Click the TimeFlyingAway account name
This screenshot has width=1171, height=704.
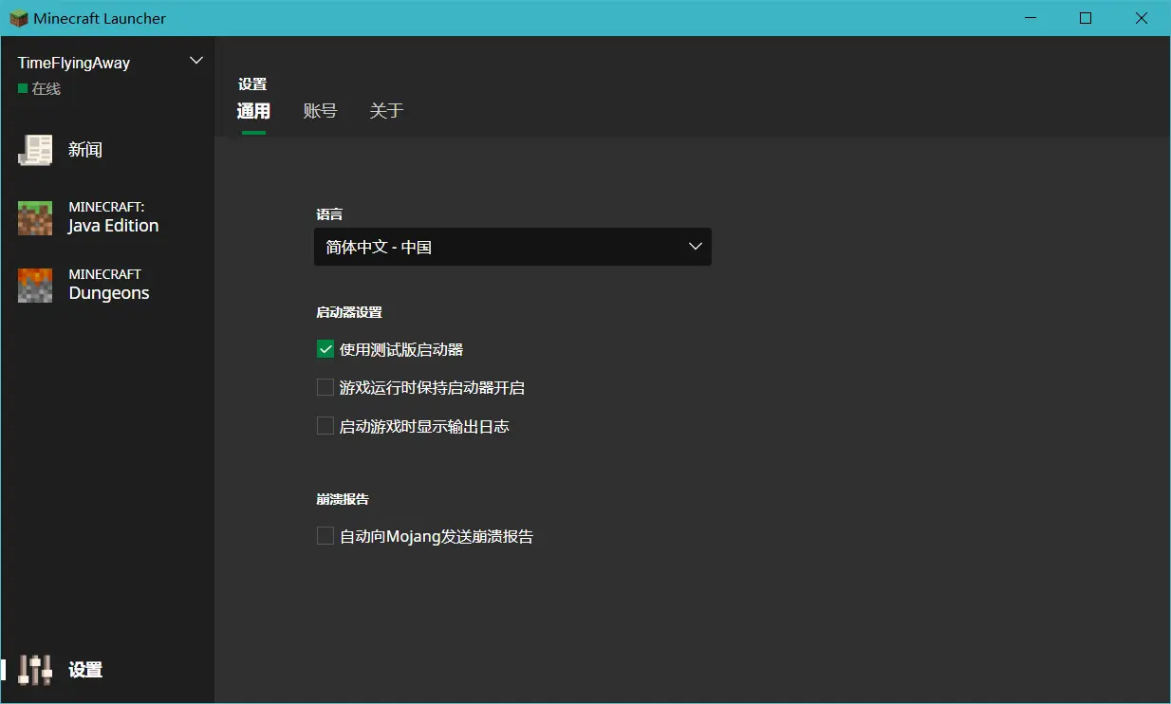tap(74, 63)
